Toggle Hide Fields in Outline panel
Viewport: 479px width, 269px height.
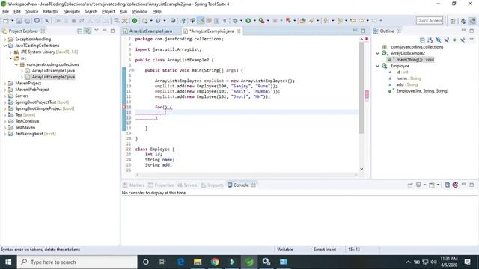439,40
